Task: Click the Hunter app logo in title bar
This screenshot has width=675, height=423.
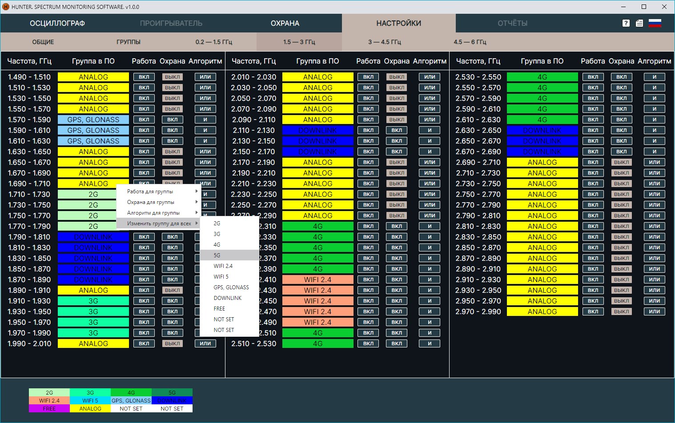Action: click(x=6, y=7)
